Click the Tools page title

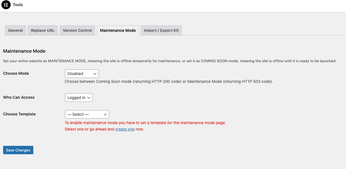click(18, 5)
